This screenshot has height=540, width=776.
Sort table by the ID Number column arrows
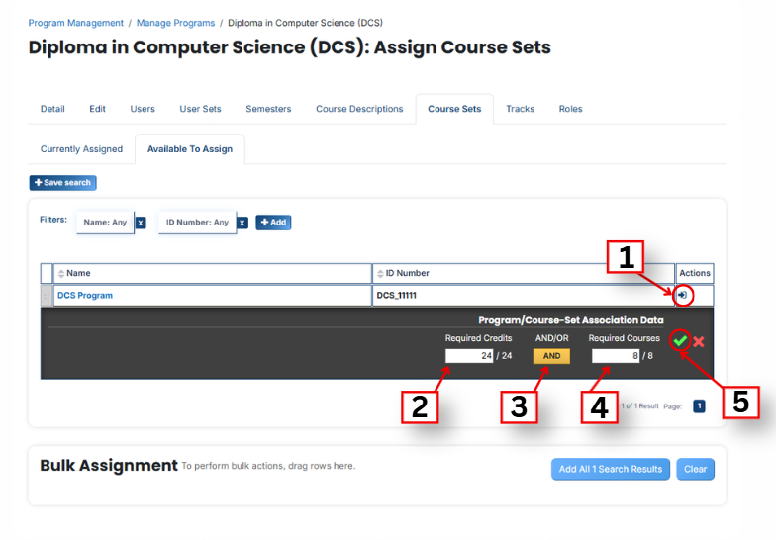(x=380, y=273)
